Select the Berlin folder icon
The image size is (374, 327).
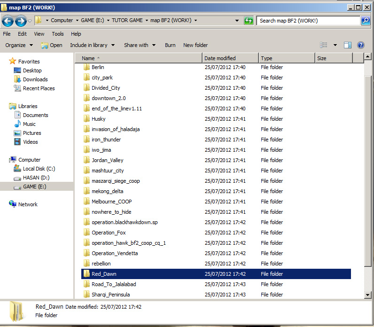coord(86,67)
